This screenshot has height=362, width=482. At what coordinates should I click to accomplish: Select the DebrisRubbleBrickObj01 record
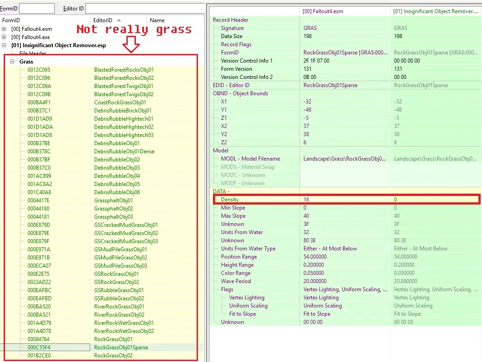click(123, 111)
